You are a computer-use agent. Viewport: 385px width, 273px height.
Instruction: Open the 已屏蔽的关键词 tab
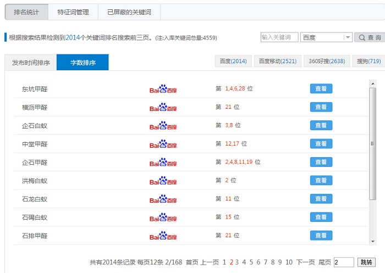129,12
